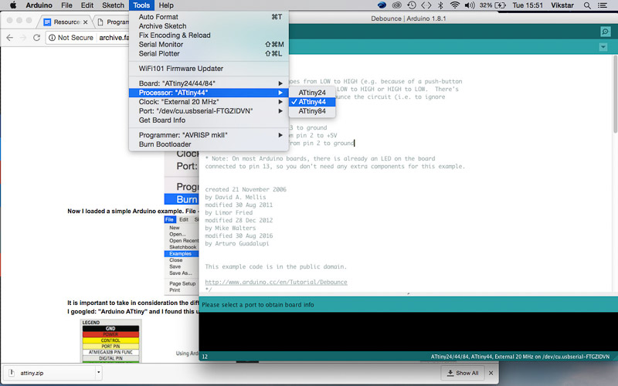This screenshot has width=618, height=386.
Task: Expand the Clock External 20 MHz submenu
Action: point(209,102)
